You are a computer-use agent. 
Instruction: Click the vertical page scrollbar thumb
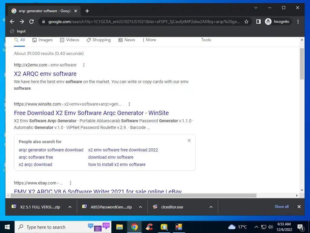pos(302,64)
